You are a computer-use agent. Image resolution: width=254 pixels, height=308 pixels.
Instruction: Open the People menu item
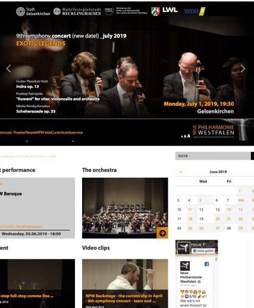pyautogui.click(x=31, y=132)
